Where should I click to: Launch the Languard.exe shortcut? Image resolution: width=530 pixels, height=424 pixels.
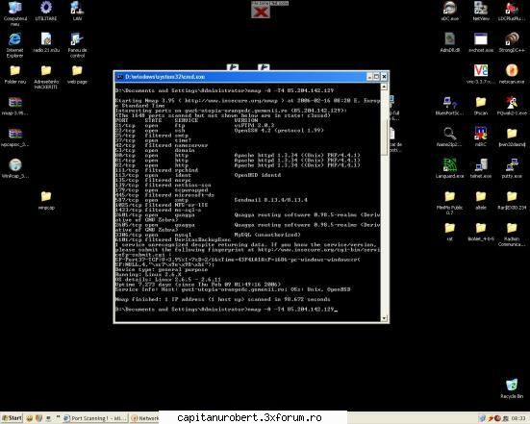pos(449,168)
